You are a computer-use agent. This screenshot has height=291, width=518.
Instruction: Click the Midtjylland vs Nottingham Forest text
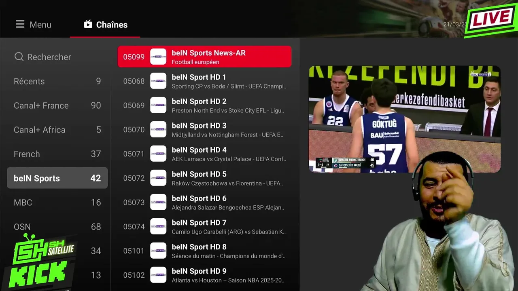pos(227,135)
